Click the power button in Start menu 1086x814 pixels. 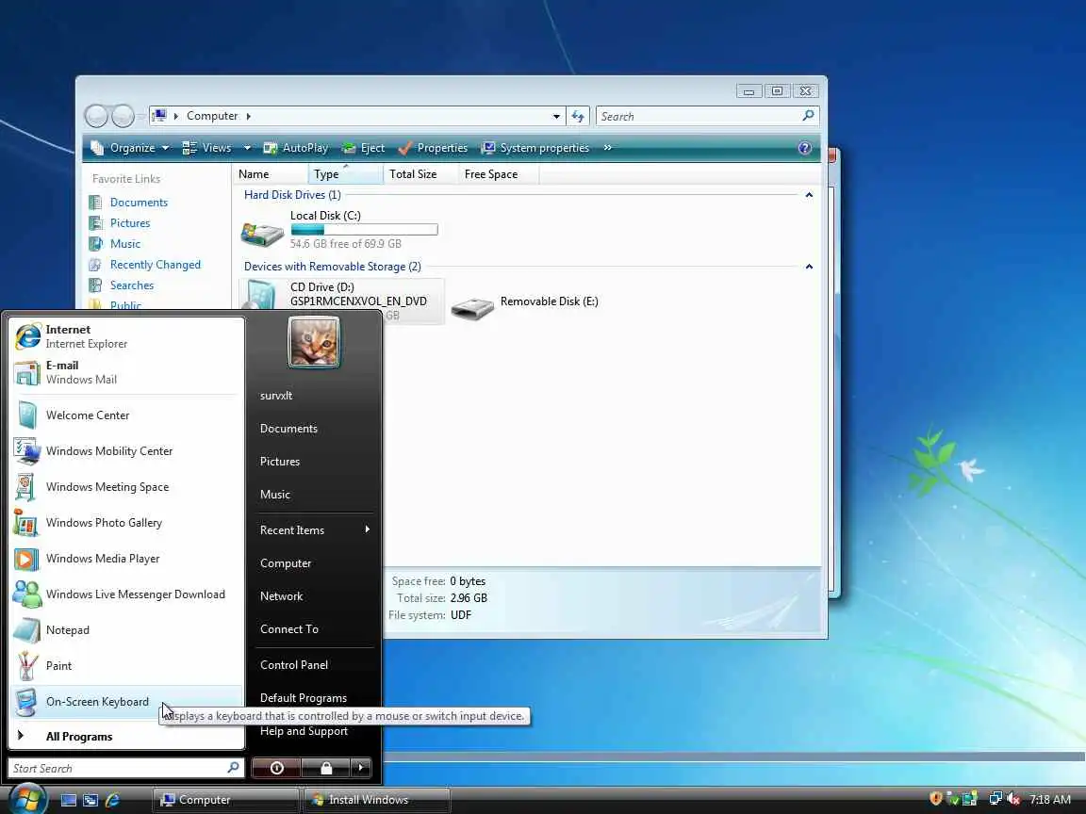[276, 768]
